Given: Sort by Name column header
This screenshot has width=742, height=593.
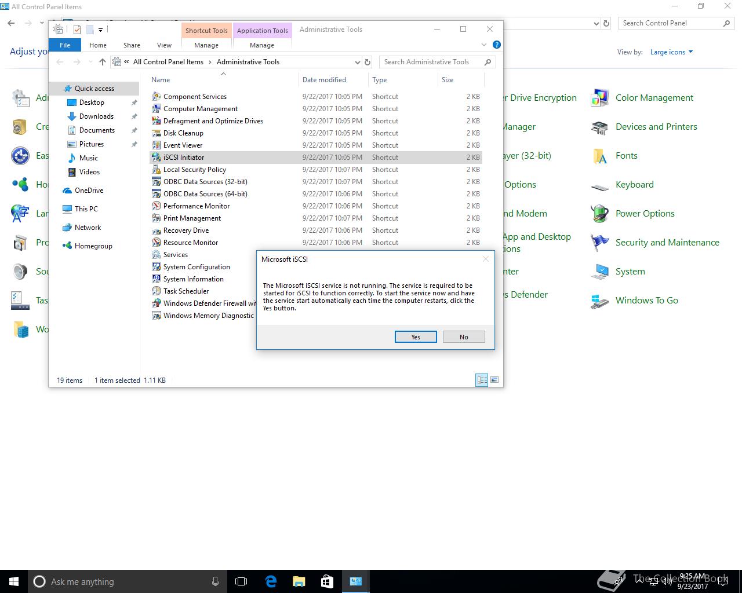Looking at the screenshot, I should click(x=161, y=80).
